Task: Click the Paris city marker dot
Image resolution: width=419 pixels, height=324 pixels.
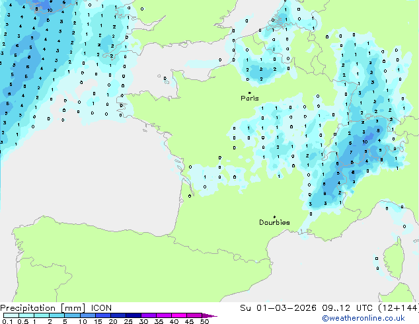Action: tap(250, 93)
